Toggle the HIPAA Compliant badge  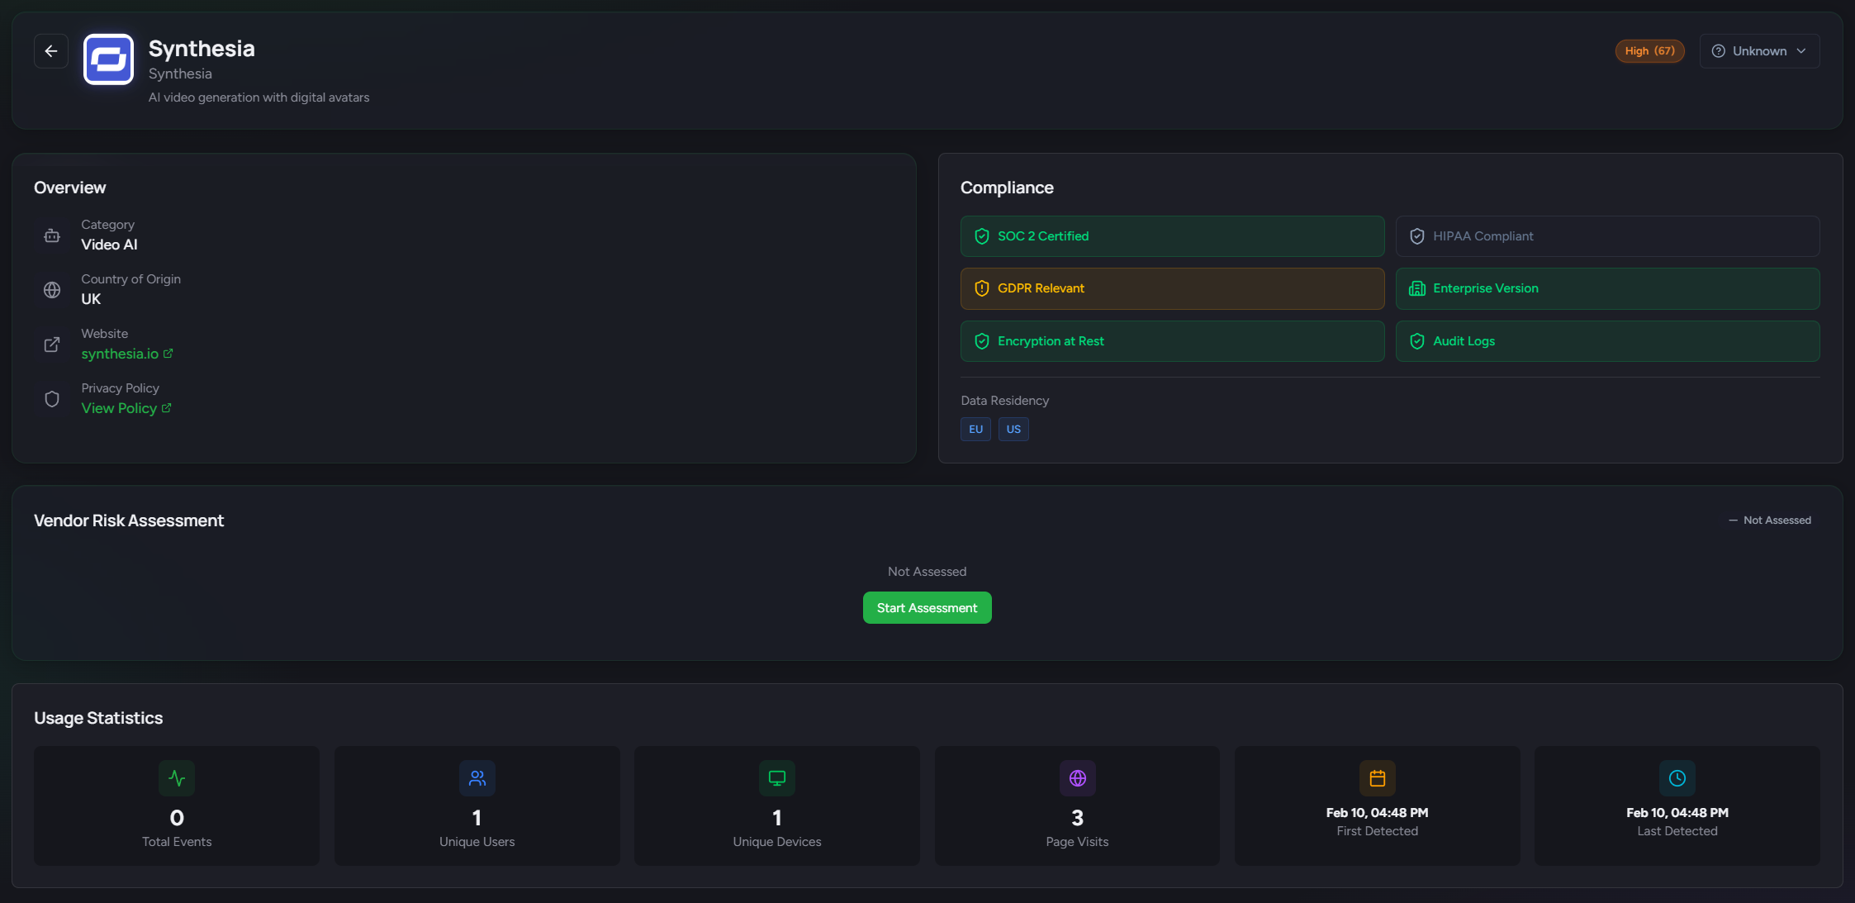click(x=1606, y=235)
